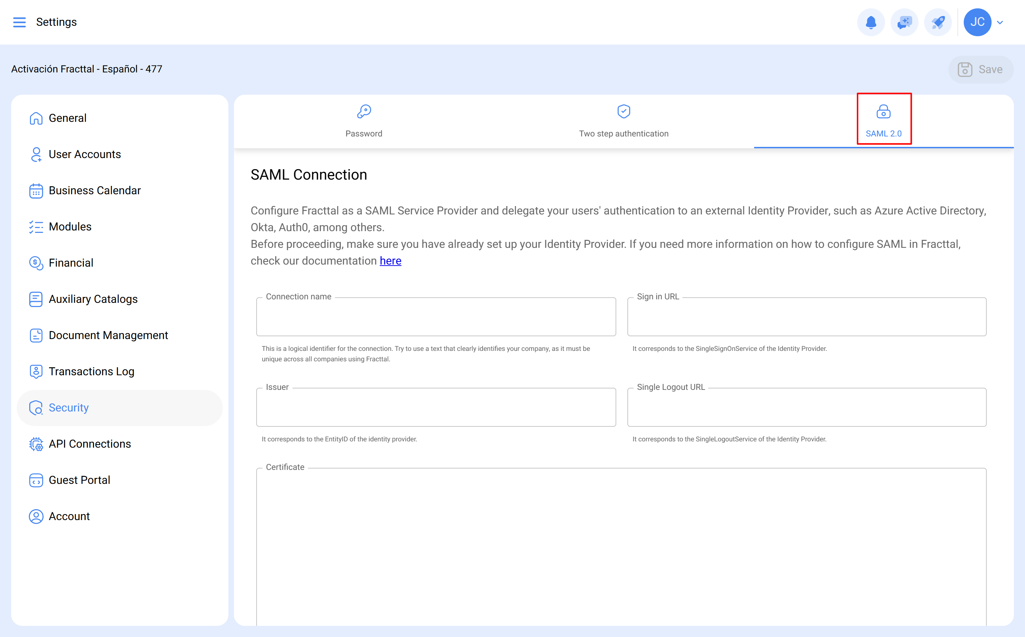Viewport: 1025px width, 637px height.
Task: Select the Modules sidebar icon
Action: 36,227
